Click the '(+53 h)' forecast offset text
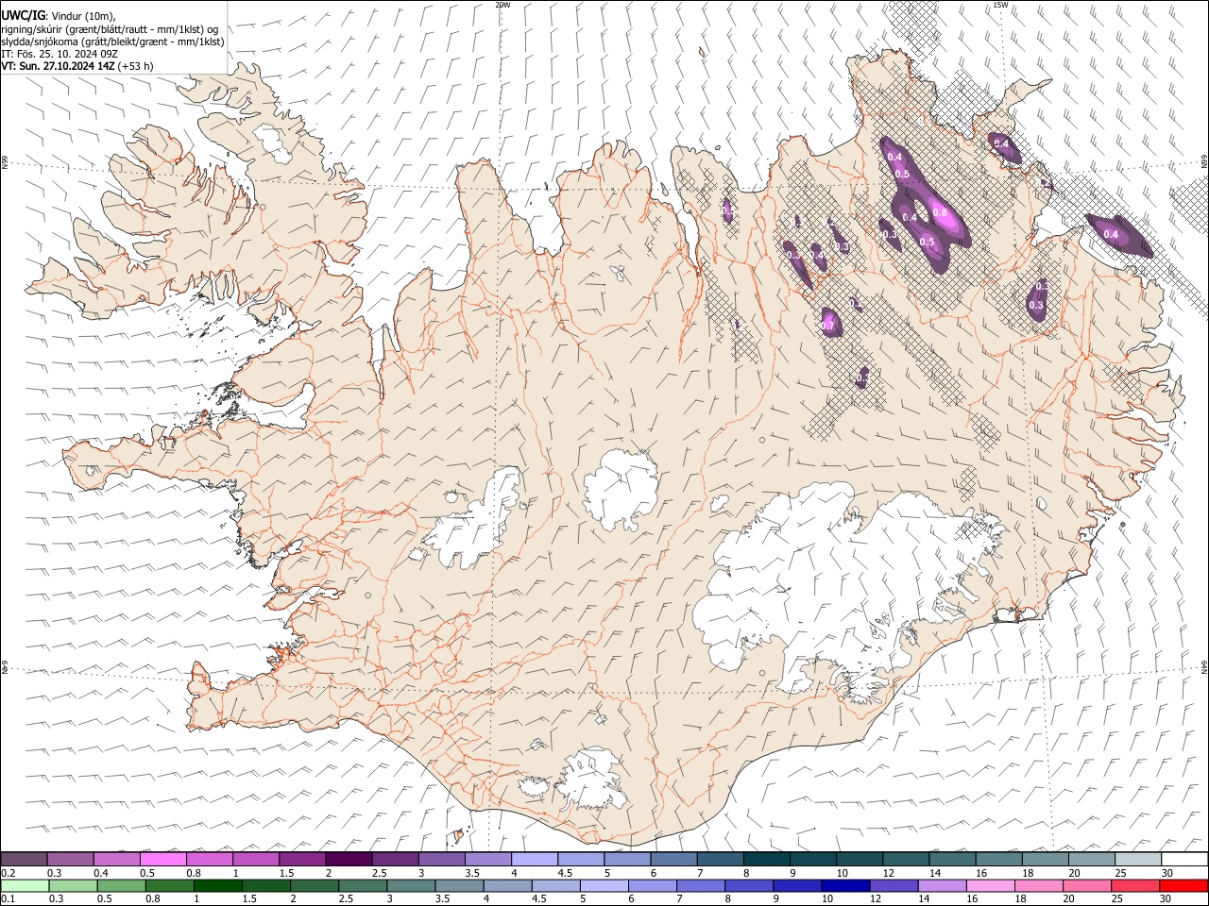Screen dimensions: 1209x906 click(x=136, y=66)
